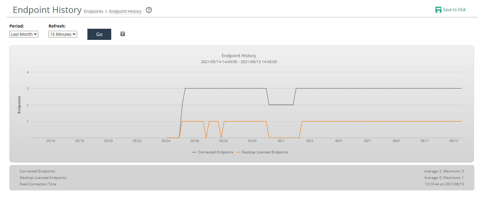Screen dimensions: 484x200
Task: Click the chart title Endpoint History
Action: pyautogui.click(x=239, y=56)
